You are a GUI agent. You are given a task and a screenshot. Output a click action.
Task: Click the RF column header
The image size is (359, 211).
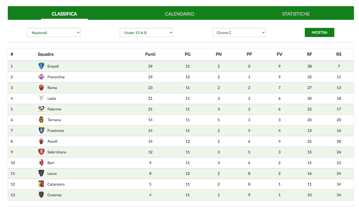[310, 54]
